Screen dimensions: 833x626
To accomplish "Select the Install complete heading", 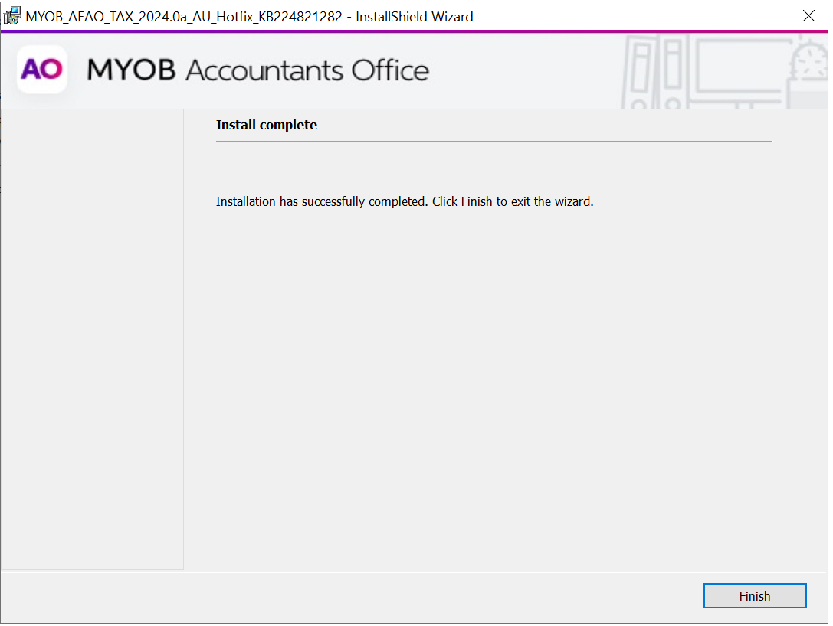I will tap(266, 125).
